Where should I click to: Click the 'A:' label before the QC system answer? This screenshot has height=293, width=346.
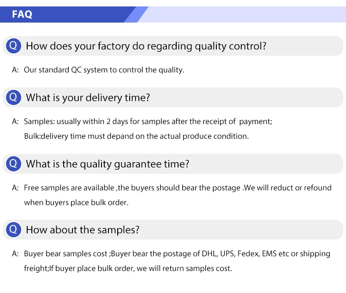[15, 70]
